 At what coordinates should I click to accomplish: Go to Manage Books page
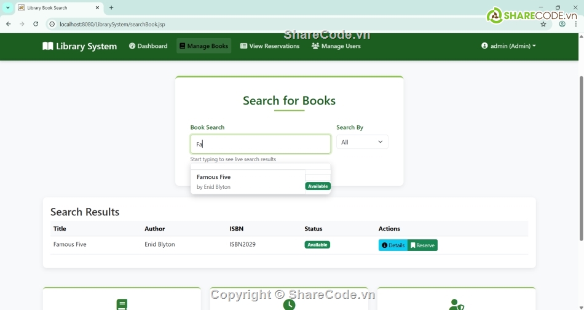tap(203, 46)
